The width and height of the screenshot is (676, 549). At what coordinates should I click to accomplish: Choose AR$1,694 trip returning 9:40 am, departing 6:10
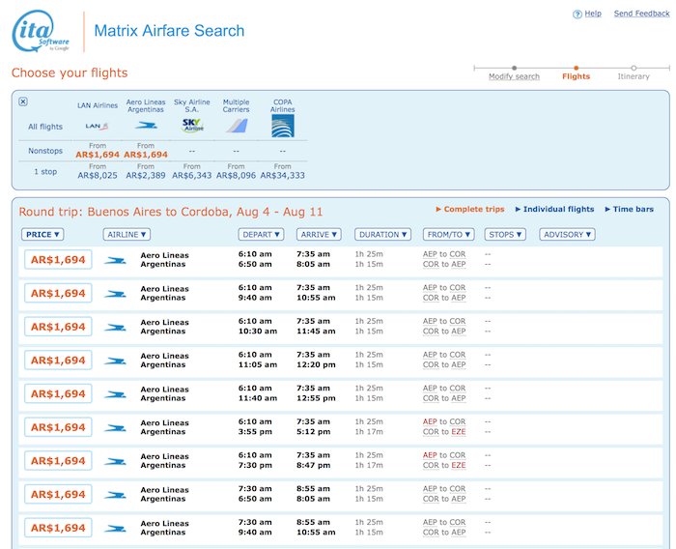58,294
